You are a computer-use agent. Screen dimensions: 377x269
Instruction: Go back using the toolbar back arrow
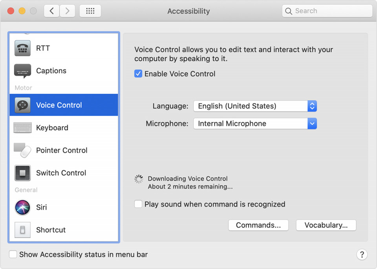pos(51,11)
